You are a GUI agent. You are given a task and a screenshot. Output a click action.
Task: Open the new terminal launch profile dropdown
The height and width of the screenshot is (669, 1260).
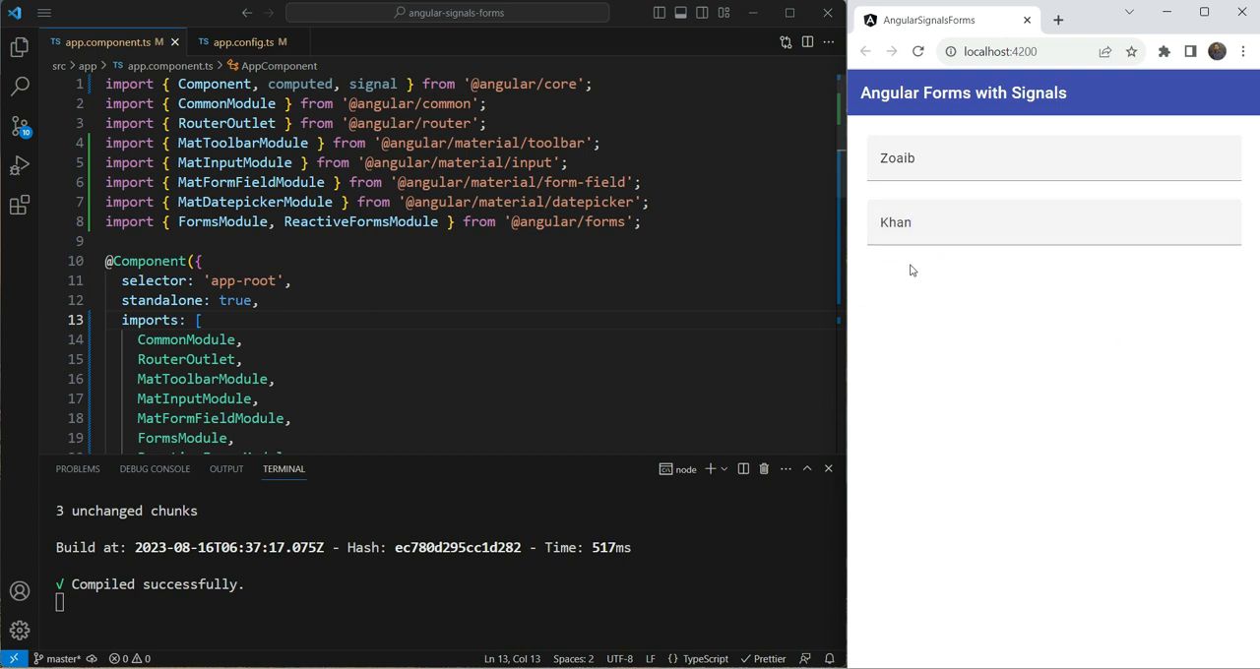724,469
